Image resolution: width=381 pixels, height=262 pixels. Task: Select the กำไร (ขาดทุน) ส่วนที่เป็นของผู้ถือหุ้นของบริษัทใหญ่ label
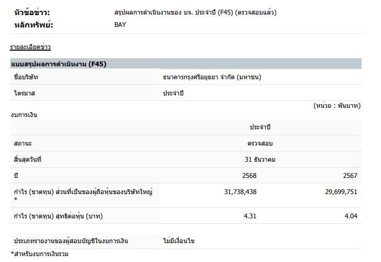click(83, 195)
